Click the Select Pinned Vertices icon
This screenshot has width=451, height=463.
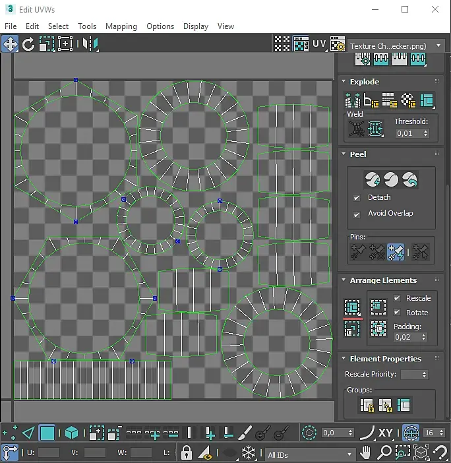(x=420, y=252)
